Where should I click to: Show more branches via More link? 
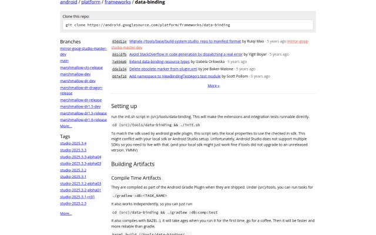pos(66,126)
